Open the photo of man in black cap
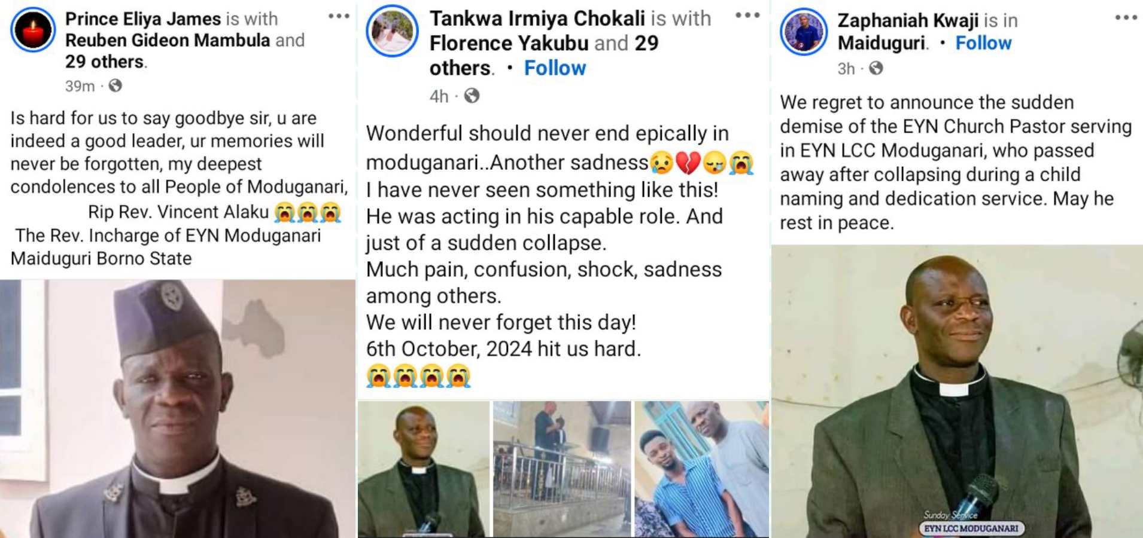The width and height of the screenshot is (1143, 538). [x=177, y=408]
